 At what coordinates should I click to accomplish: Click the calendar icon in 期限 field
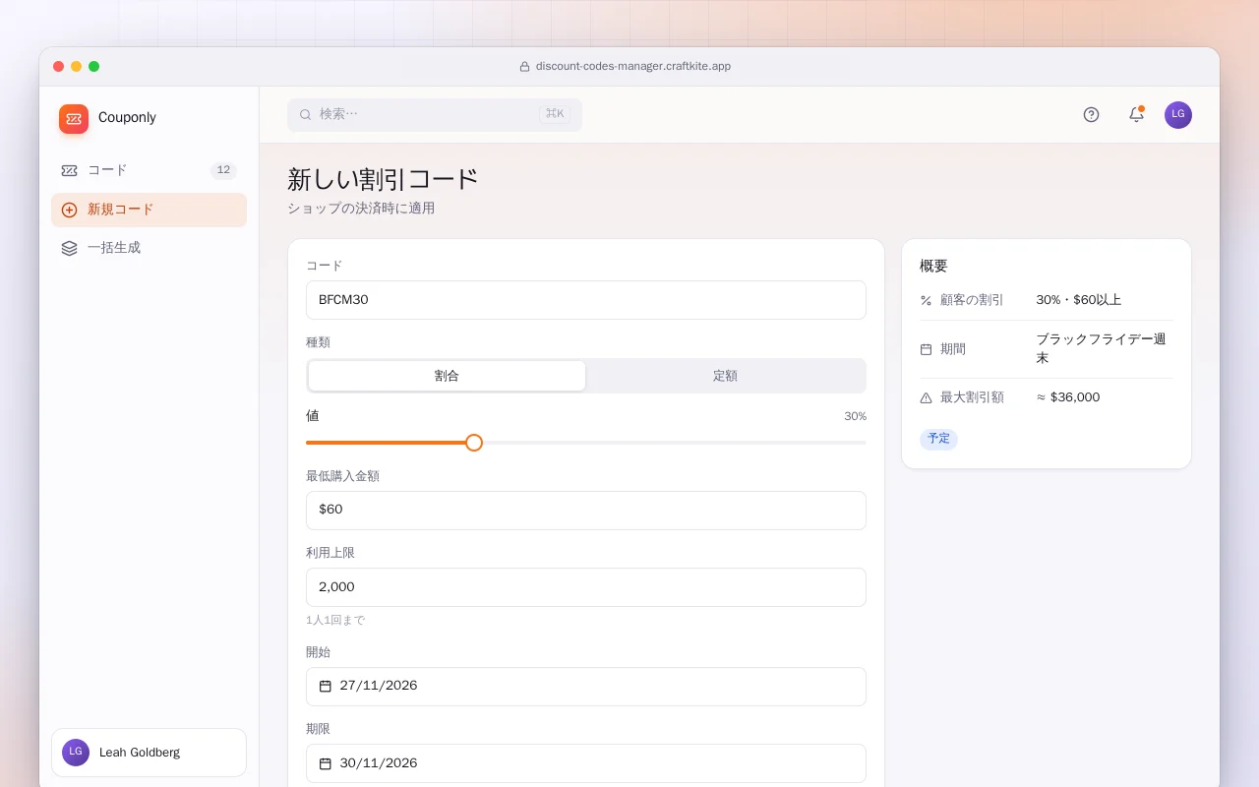coord(326,763)
